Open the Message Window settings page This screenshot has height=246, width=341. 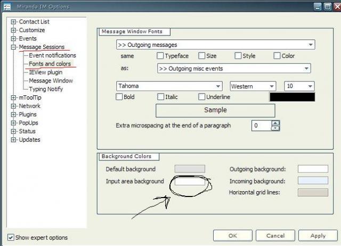click(x=51, y=80)
